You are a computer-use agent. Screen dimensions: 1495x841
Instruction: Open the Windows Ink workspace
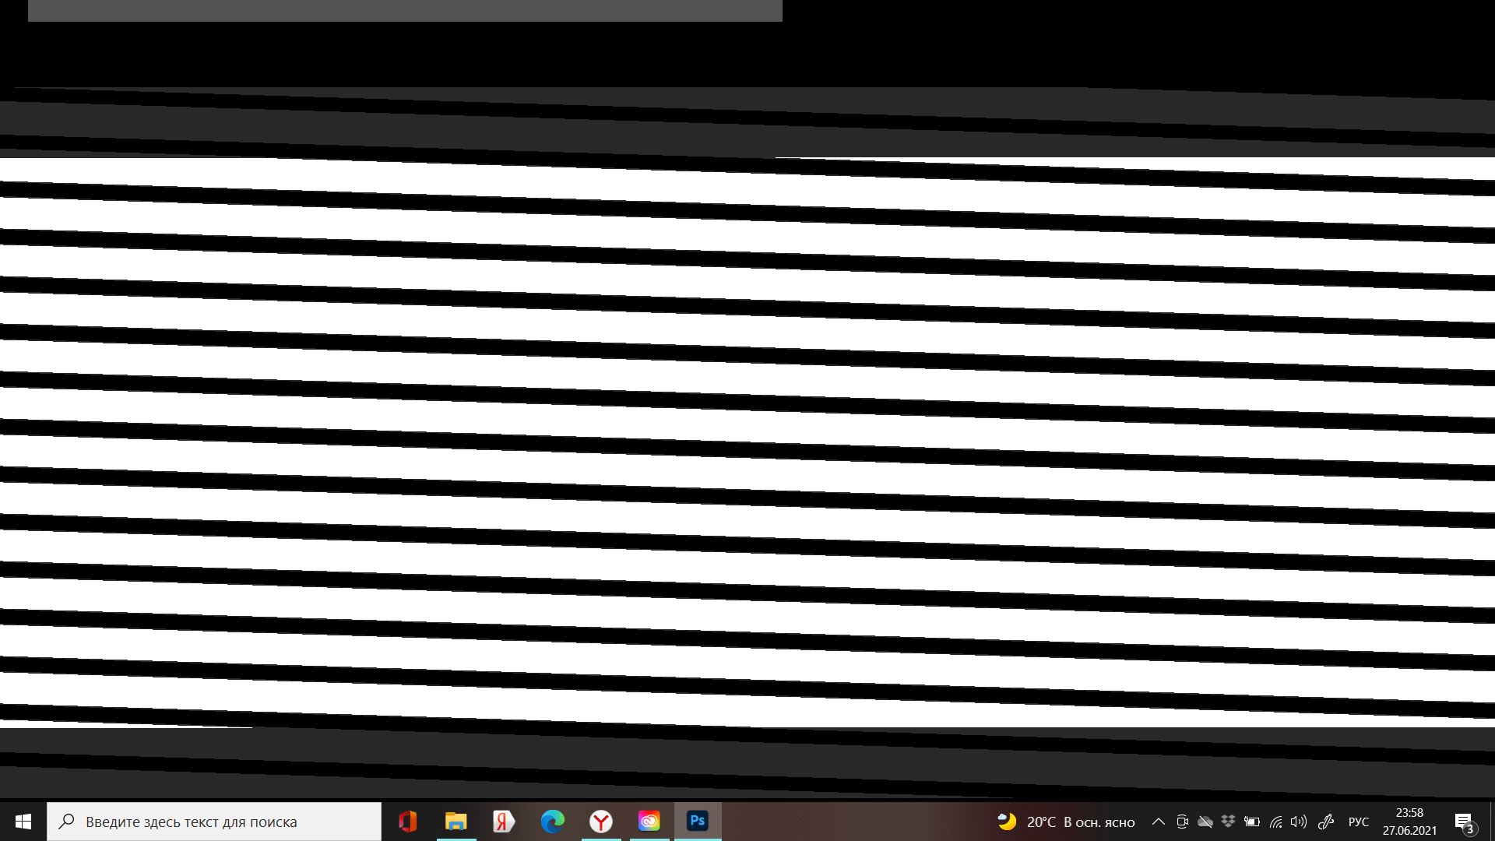point(1327,822)
